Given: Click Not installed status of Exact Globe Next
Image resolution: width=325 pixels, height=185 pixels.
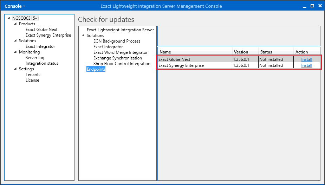Looking at the screenshot, I should 271,59.
